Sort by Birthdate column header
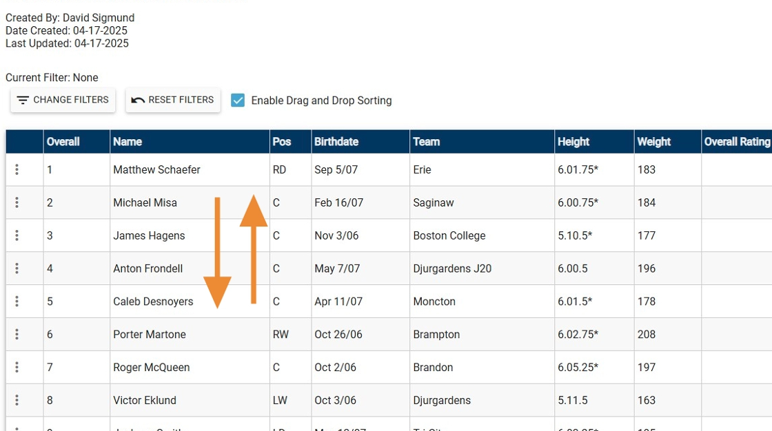Viewport: 772px width, 431px height. coord(336,142)
